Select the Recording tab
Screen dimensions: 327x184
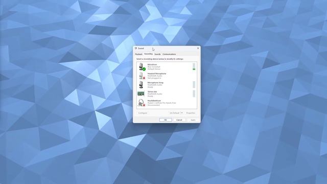[x=148, y=54]
